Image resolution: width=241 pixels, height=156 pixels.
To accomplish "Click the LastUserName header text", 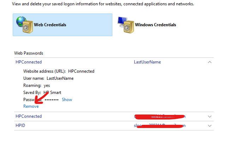I will coord(147,62).
